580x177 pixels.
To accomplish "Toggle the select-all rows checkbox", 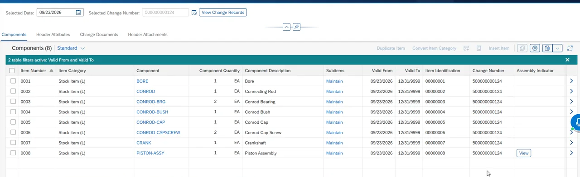I will click(12, 70).
